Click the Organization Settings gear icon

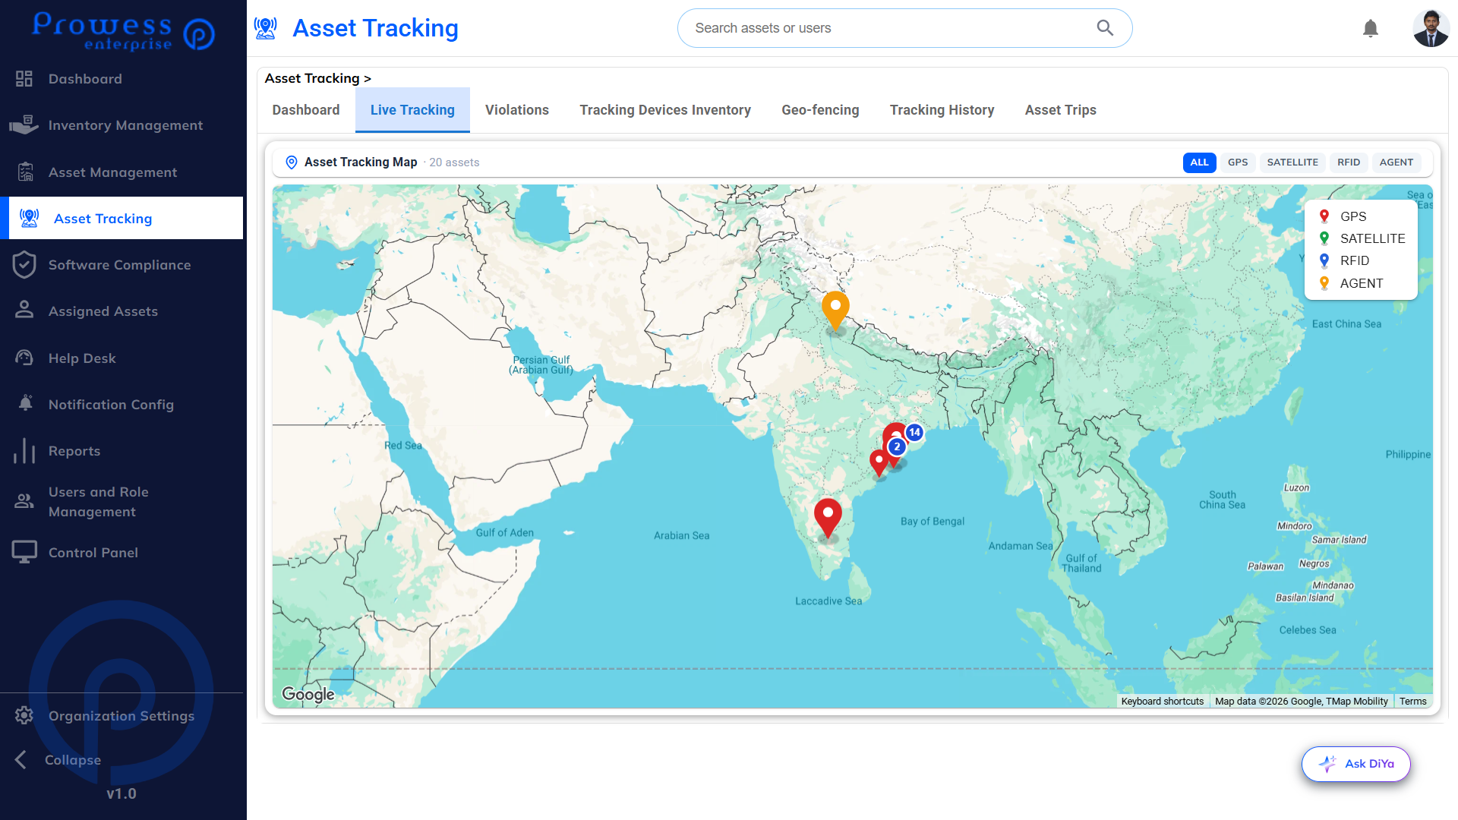pyautogui.click(x=24, y=715)
